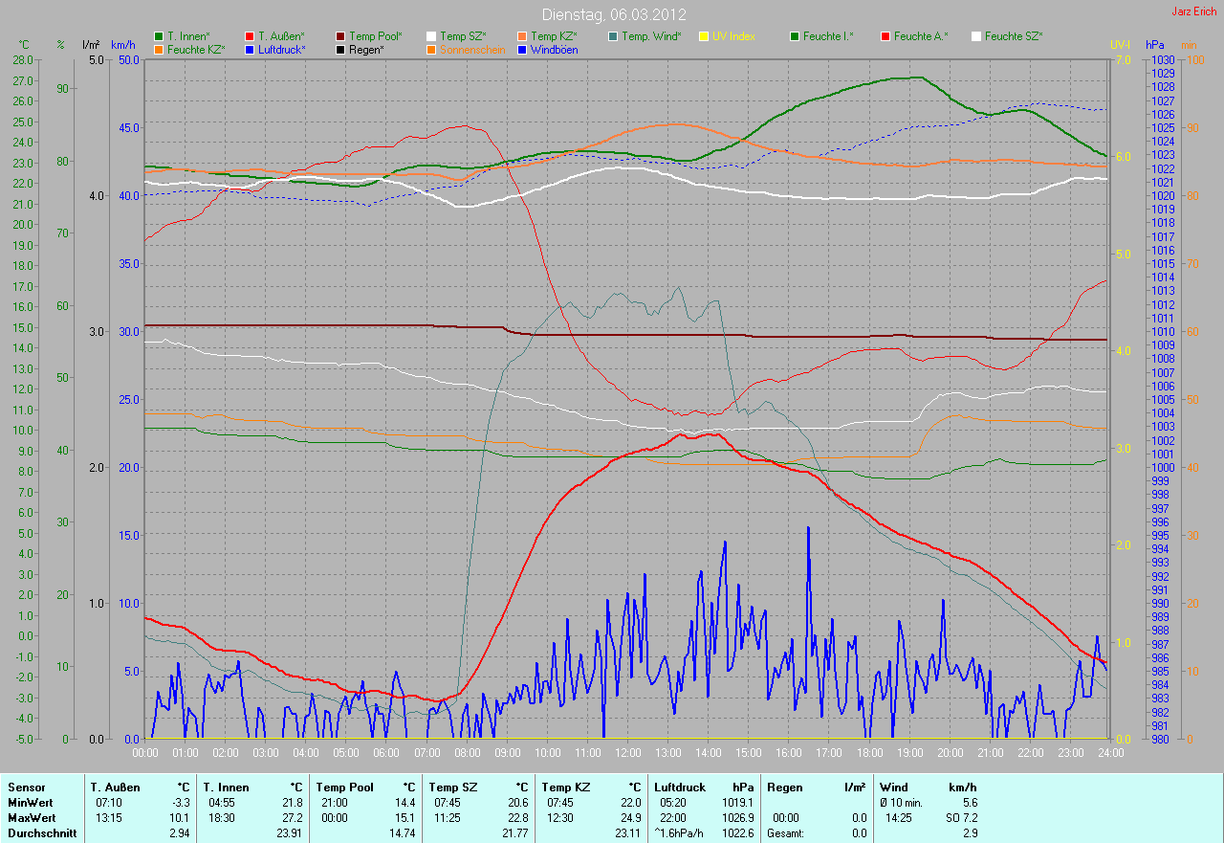Screen dimensions: 1224x843
Task: Click the green T. Innen legend square
Action: point(159,36)
